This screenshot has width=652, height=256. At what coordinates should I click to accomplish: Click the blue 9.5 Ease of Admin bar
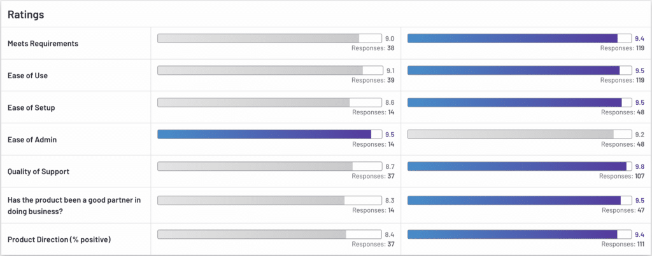click(270, 134)
